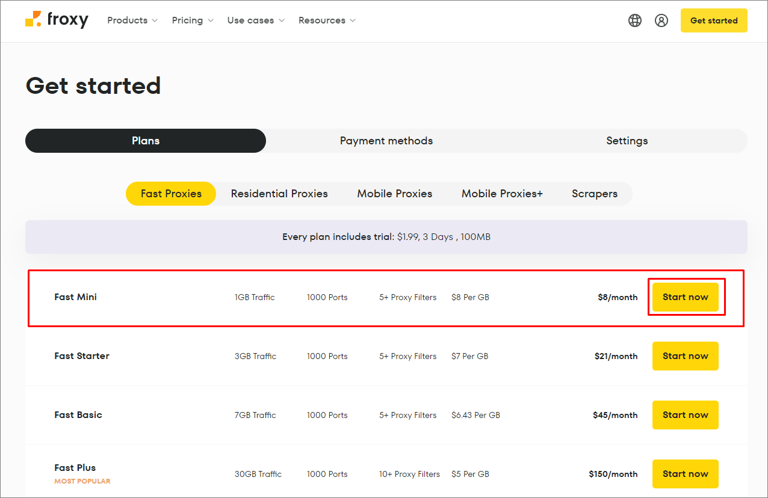Switch to Residential Proxies plans
Screen dimensions: 768x498
[279, 193]
